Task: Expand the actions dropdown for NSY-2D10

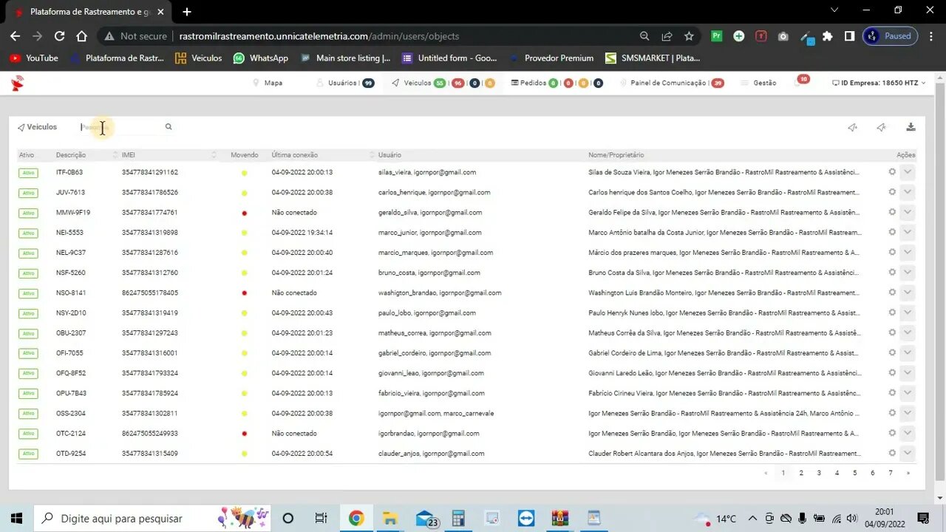Action: (908, 313)
